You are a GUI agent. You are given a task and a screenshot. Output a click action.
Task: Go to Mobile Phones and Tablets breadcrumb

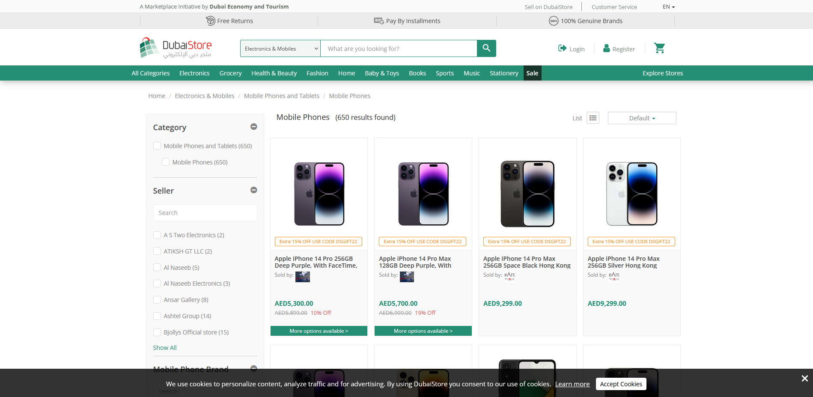[282, 96]
